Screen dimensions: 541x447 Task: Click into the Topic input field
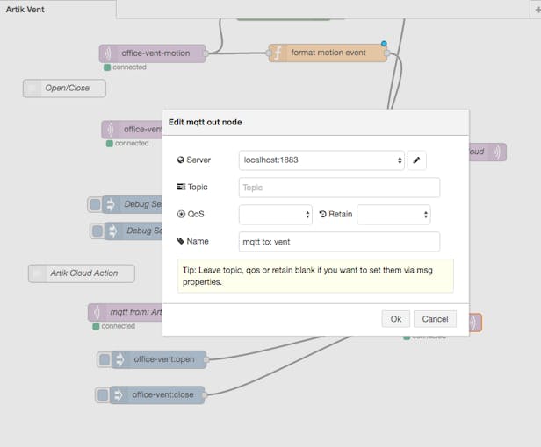pyautogui.click(x=339, y=188)
